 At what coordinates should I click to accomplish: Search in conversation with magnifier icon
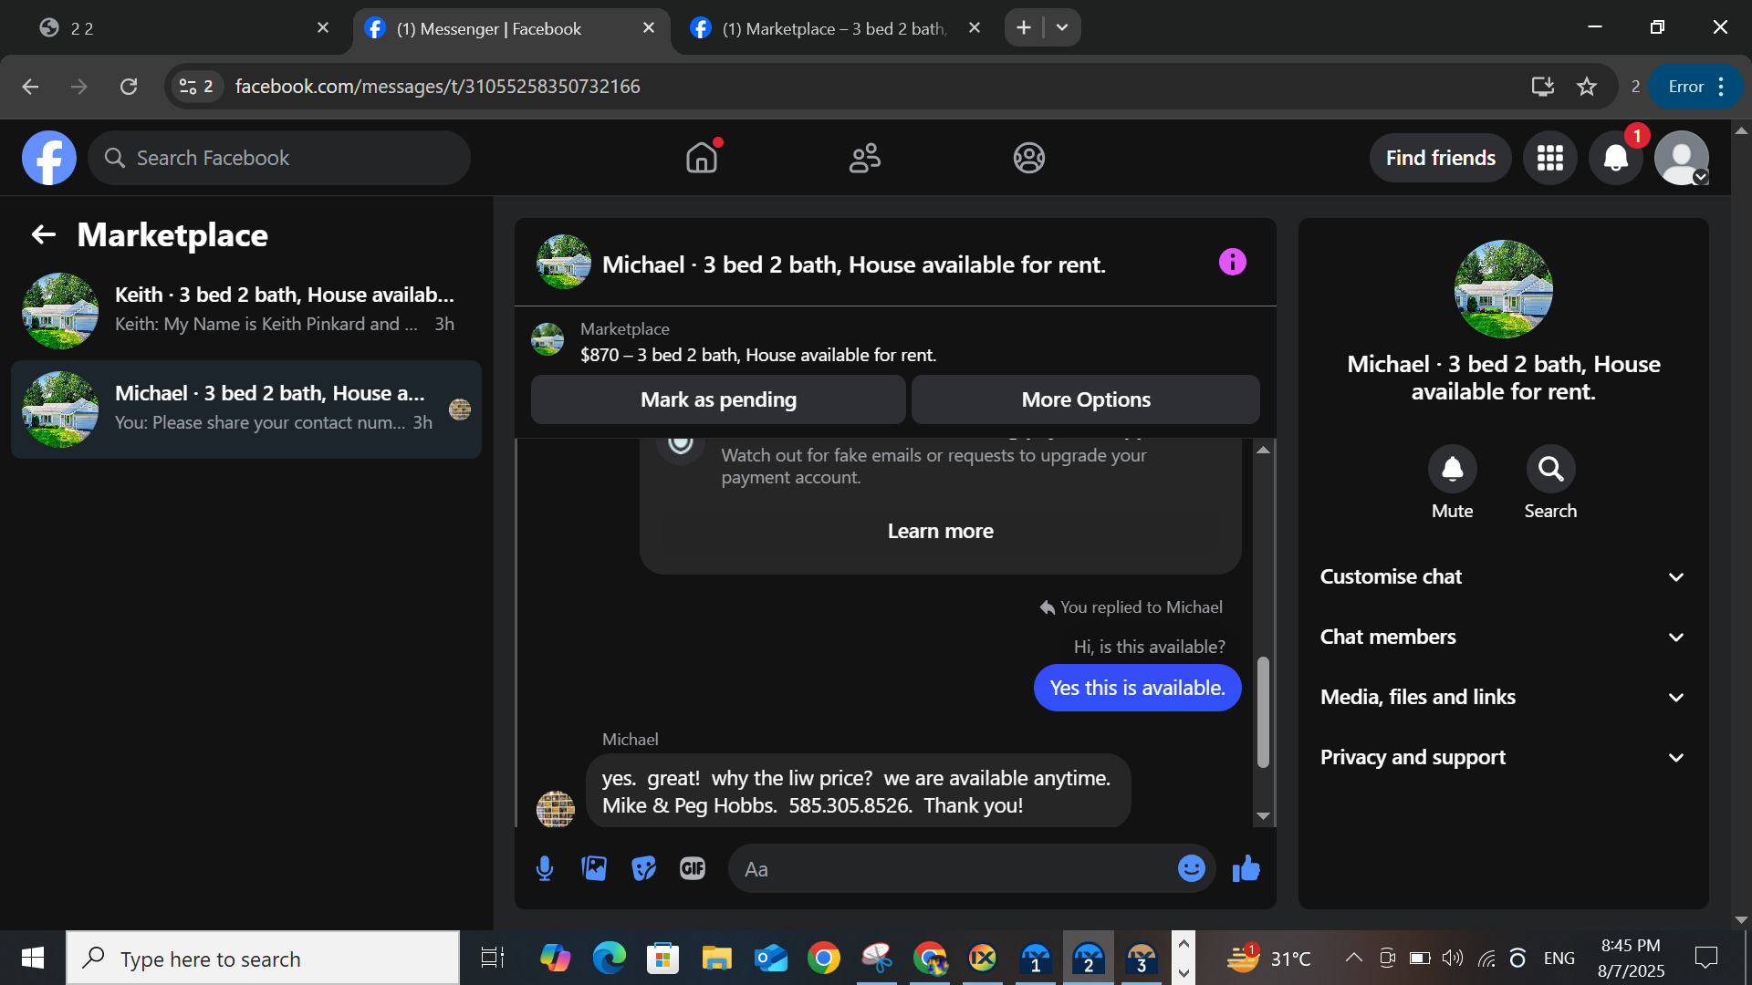1550,469
